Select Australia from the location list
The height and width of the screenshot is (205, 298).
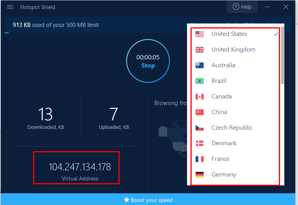coord(235,65)
